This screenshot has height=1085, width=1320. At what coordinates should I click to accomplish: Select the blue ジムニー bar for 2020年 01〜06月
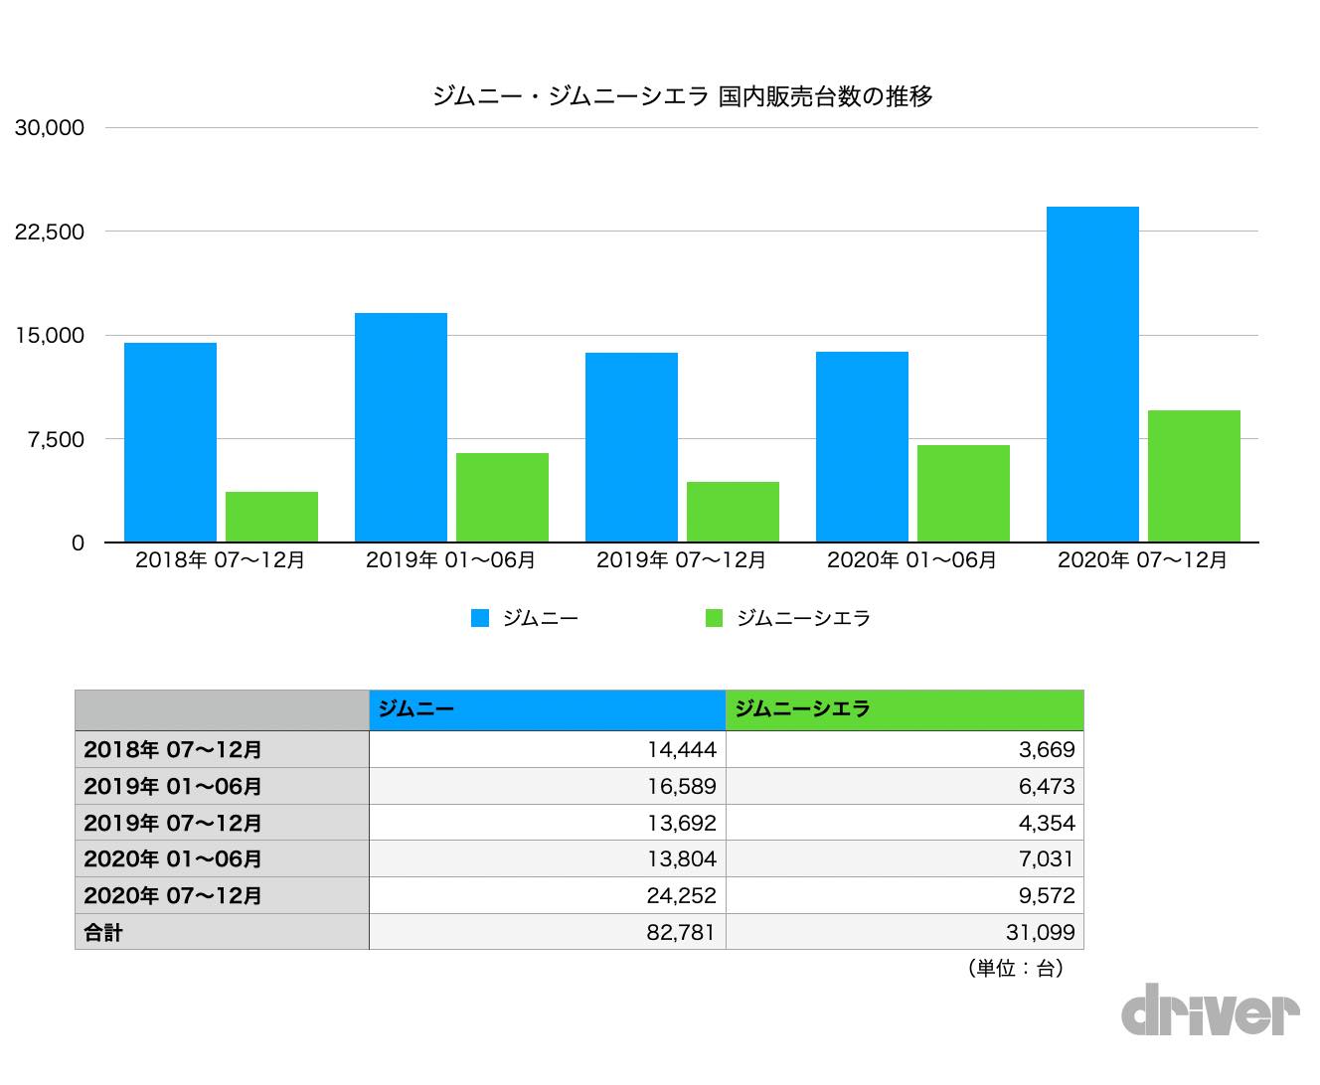(862, 447)
